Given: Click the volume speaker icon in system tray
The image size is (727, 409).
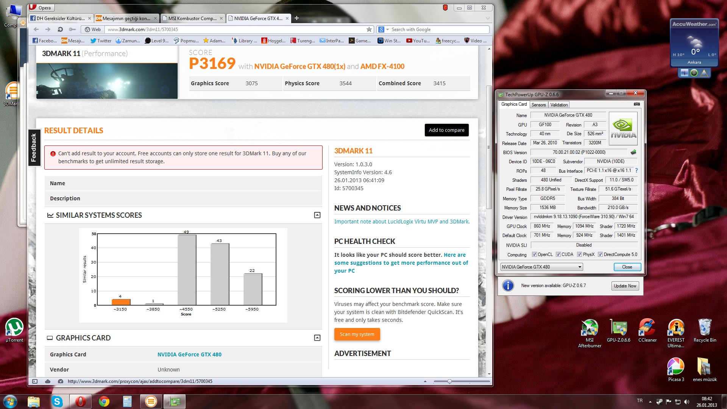Looking at the screenshot, I should (687, 401).
